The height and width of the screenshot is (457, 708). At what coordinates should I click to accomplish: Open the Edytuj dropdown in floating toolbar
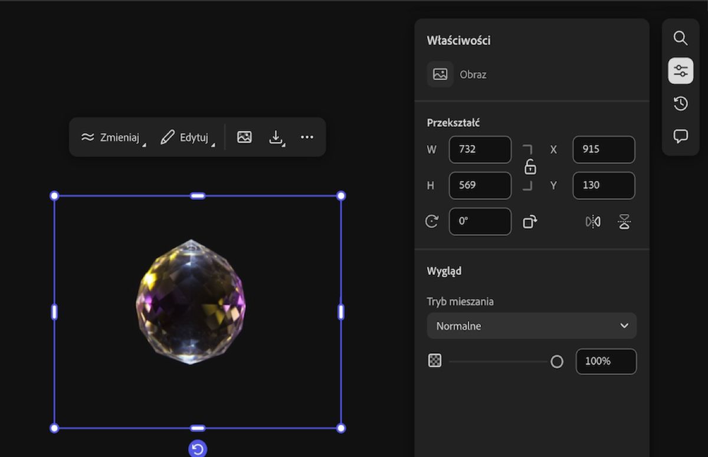(187, 137)
